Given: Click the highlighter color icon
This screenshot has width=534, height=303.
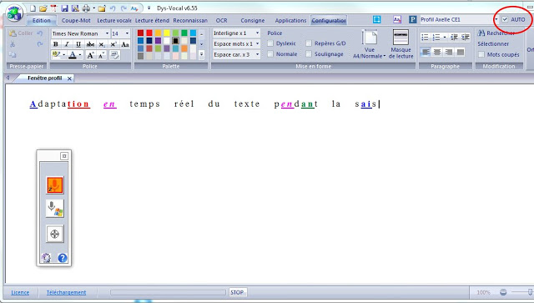Looking at the screenshot, I should click(56, 54).
